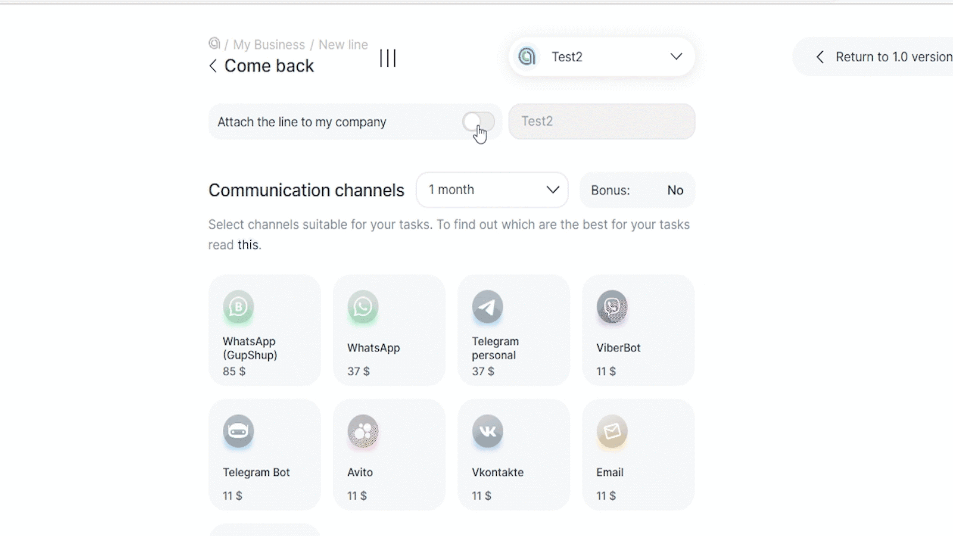
Task: Open the 'this' help link
Action: [x=248, y=245]
